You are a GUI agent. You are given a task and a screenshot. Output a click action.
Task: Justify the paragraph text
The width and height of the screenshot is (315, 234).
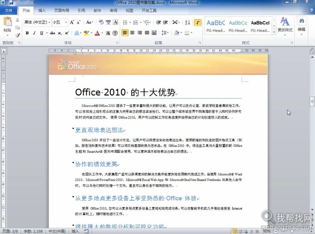click(147, 32)
